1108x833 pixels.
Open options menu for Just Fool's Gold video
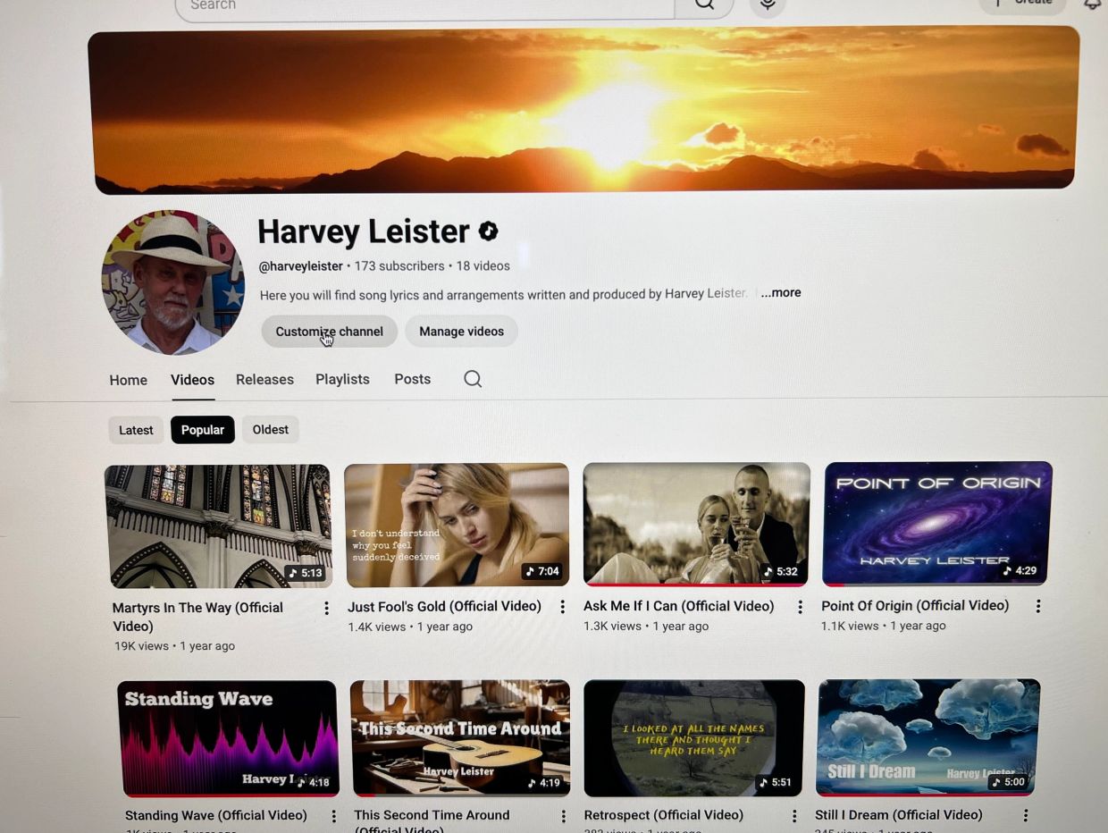[x=562, y=607]
